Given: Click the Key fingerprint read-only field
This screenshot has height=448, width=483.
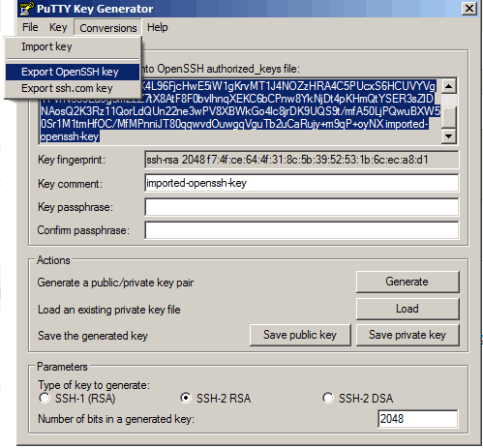Looking at the screenshot, I should (301, 160).
